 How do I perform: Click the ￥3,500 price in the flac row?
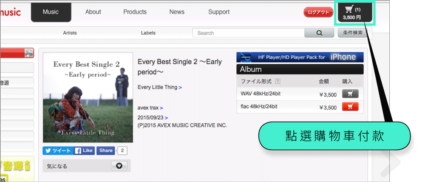[x=328, y=108]
